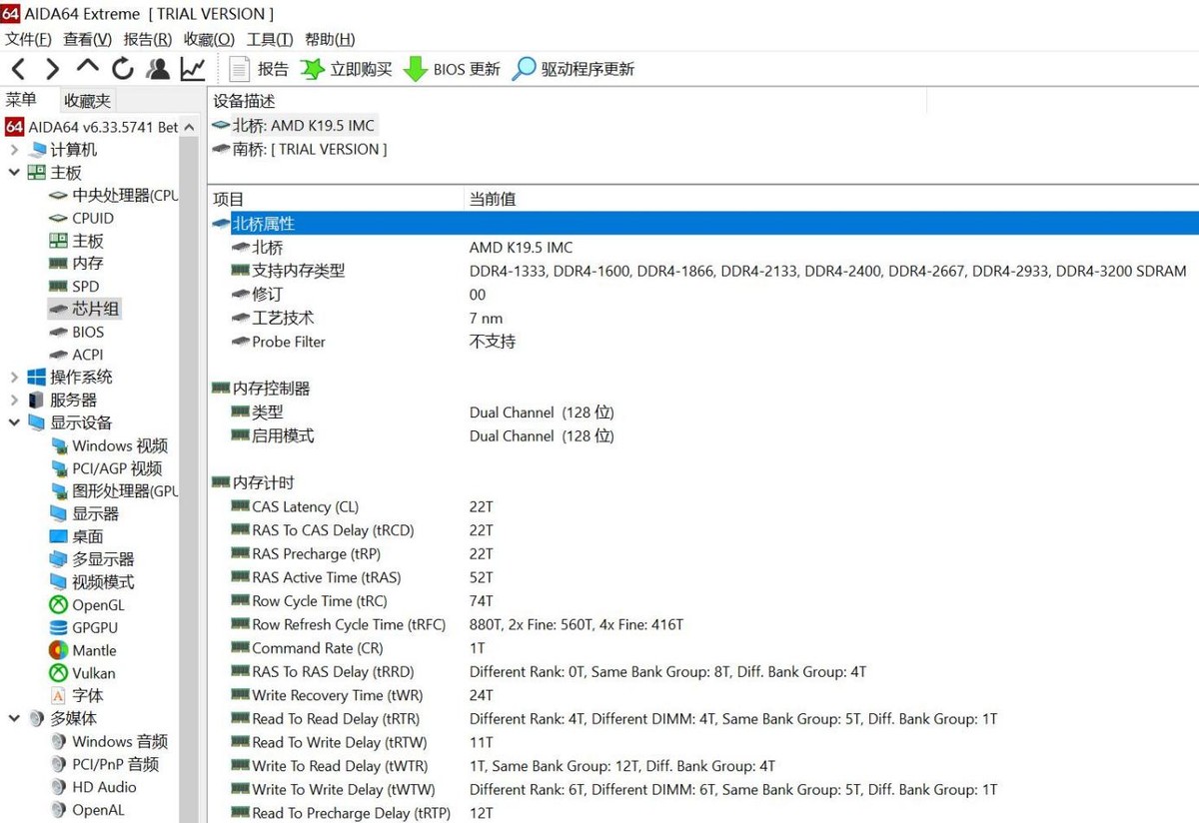Click the refresh icon in the toolbar
This screenshot has height=823, width=1199.
coord(122,68)
